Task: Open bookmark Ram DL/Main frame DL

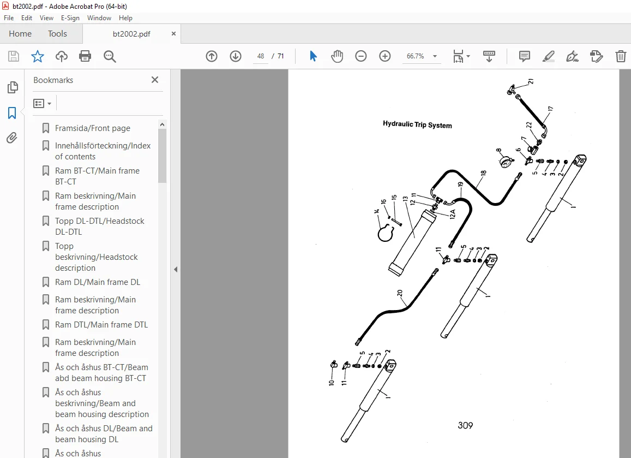Action: (98, 282)
